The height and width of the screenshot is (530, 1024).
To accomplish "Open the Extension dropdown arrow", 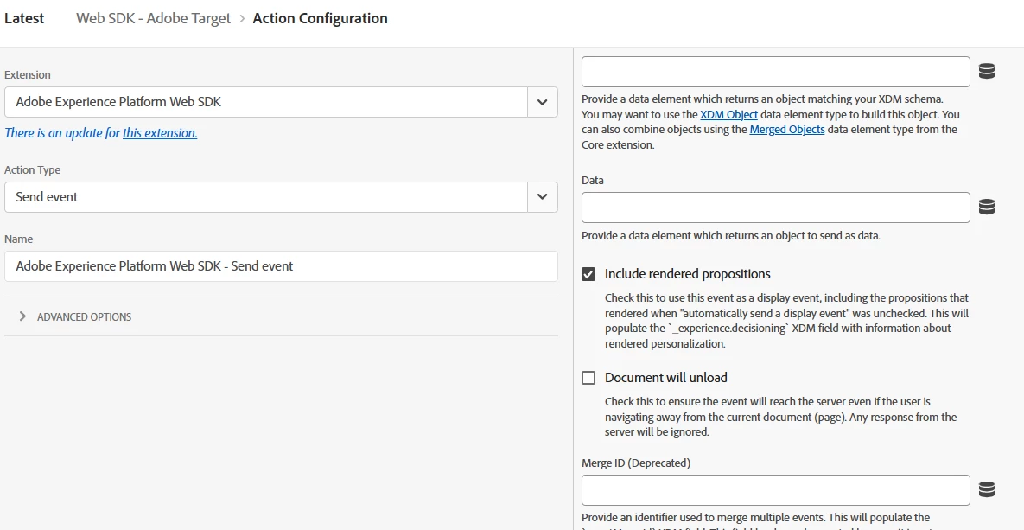I will click(x=542, y=102).
